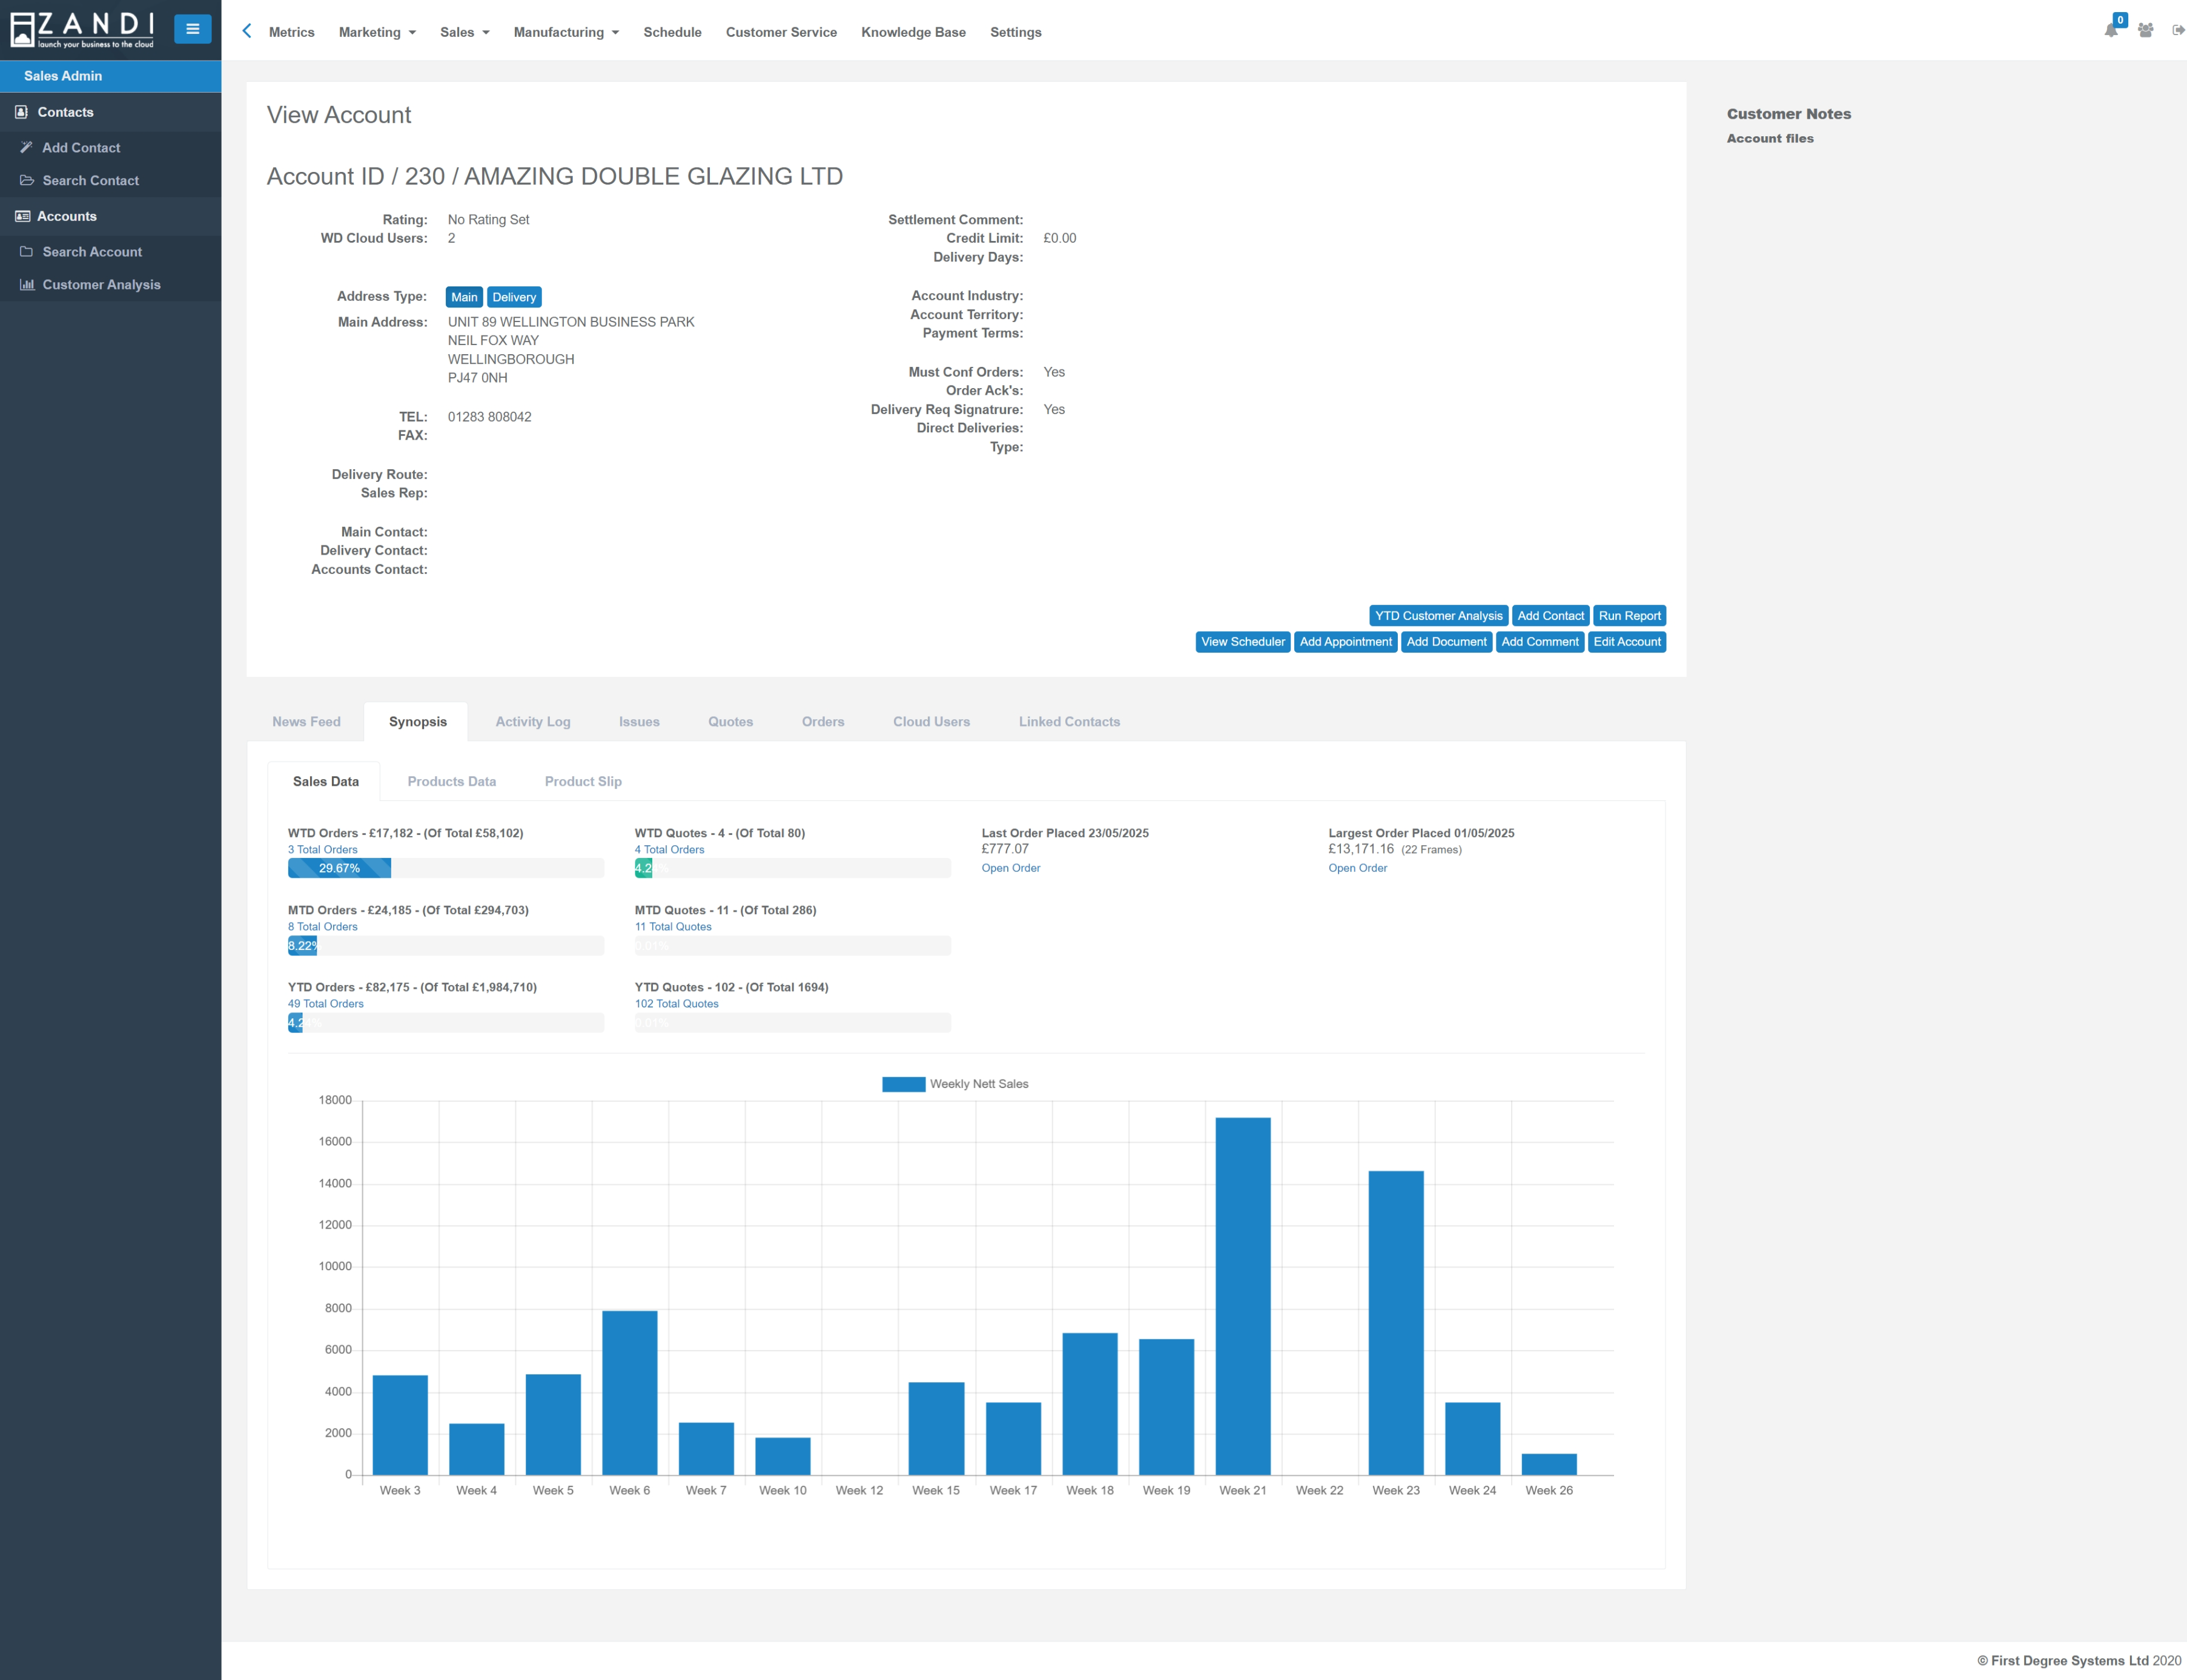The image size is (2187, 1680).
Task: Expand the Manufacturing dropdown menu
Action: 565,32
